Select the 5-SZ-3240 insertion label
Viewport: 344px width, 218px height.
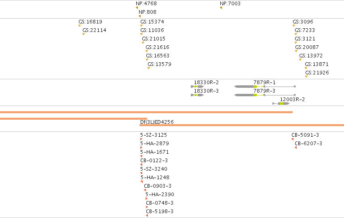[x=154, y=169]
